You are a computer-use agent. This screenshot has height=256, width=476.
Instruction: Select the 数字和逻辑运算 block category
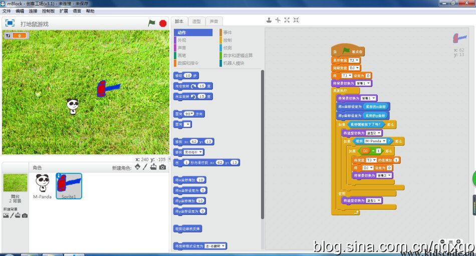pyautogui.click(x=239, y=55)
